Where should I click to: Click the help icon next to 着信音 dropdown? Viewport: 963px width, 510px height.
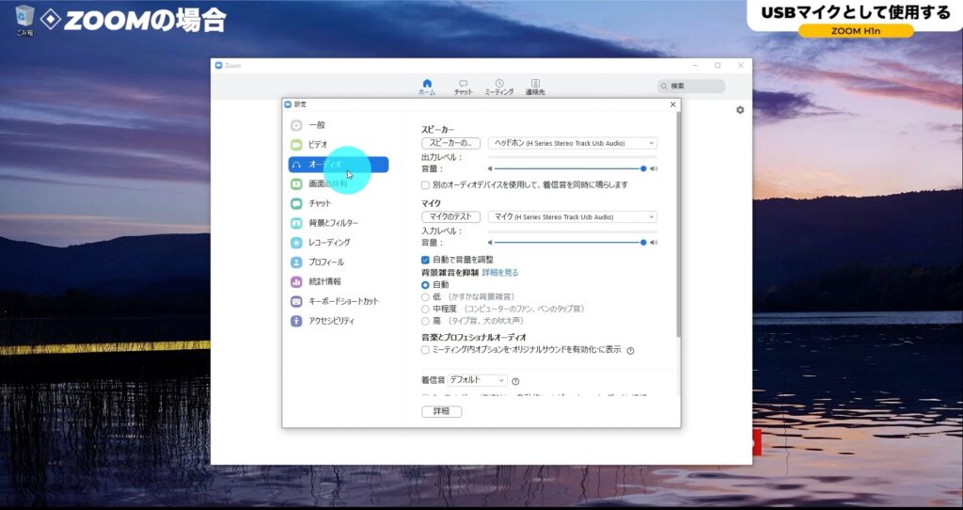point(515,382)
